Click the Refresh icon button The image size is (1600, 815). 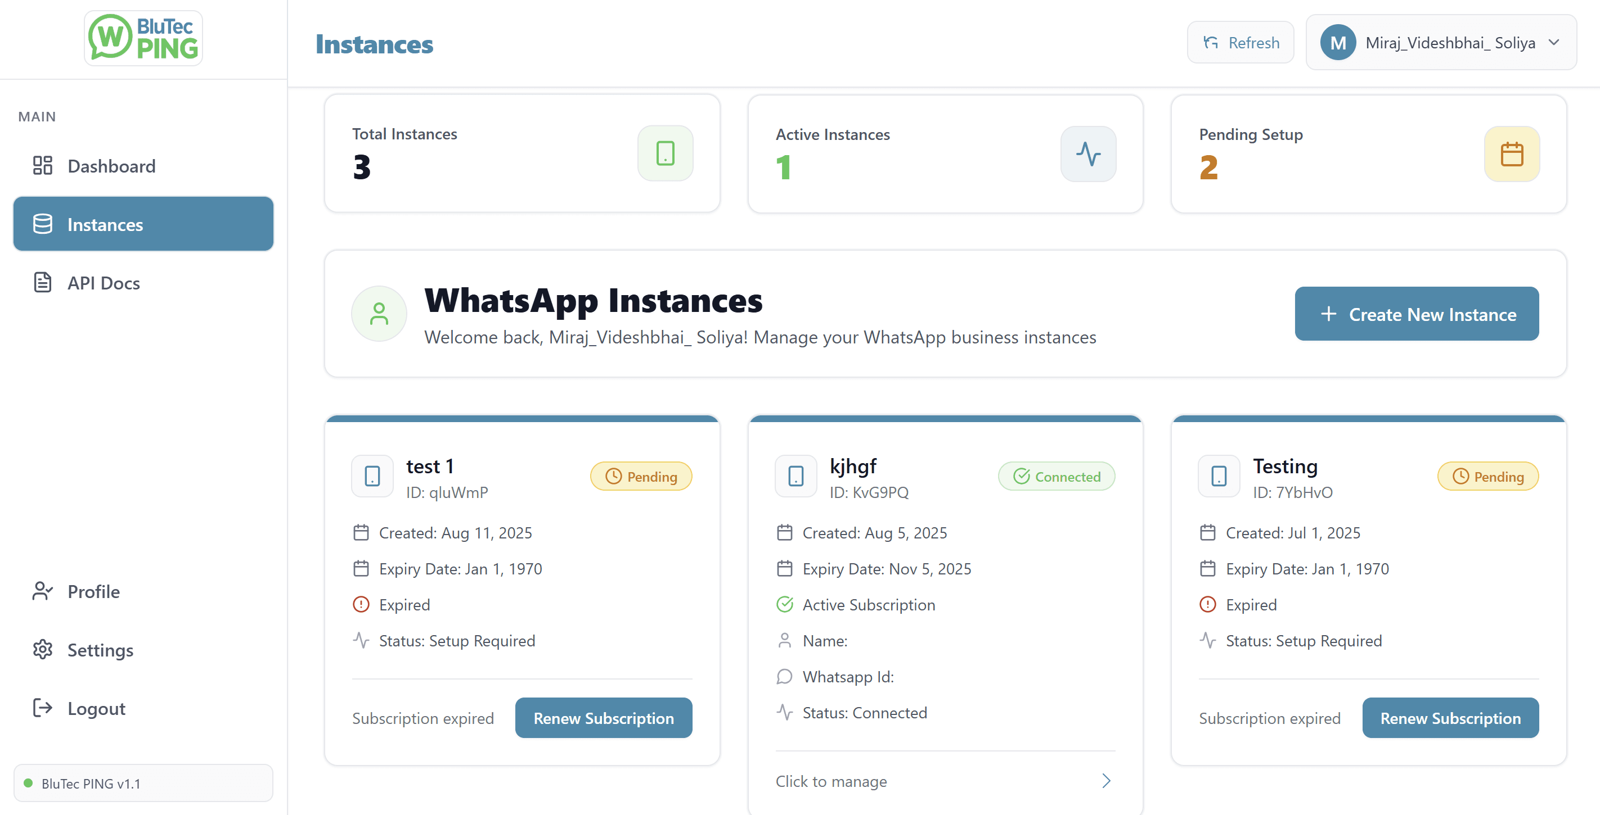(1210, 42)
